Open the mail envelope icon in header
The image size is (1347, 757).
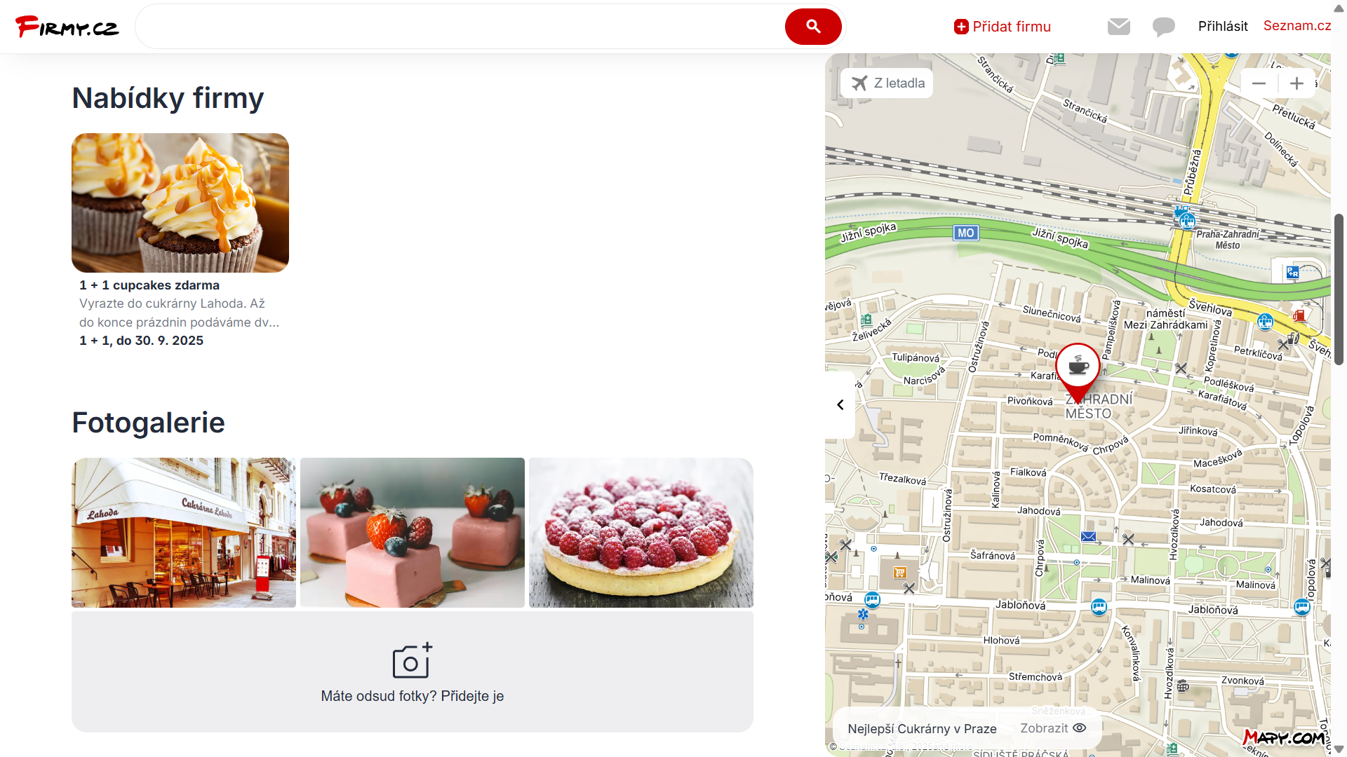pos(1119,27)
